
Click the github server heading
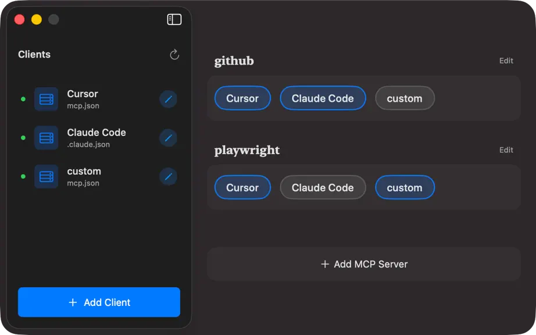point(234,61)
